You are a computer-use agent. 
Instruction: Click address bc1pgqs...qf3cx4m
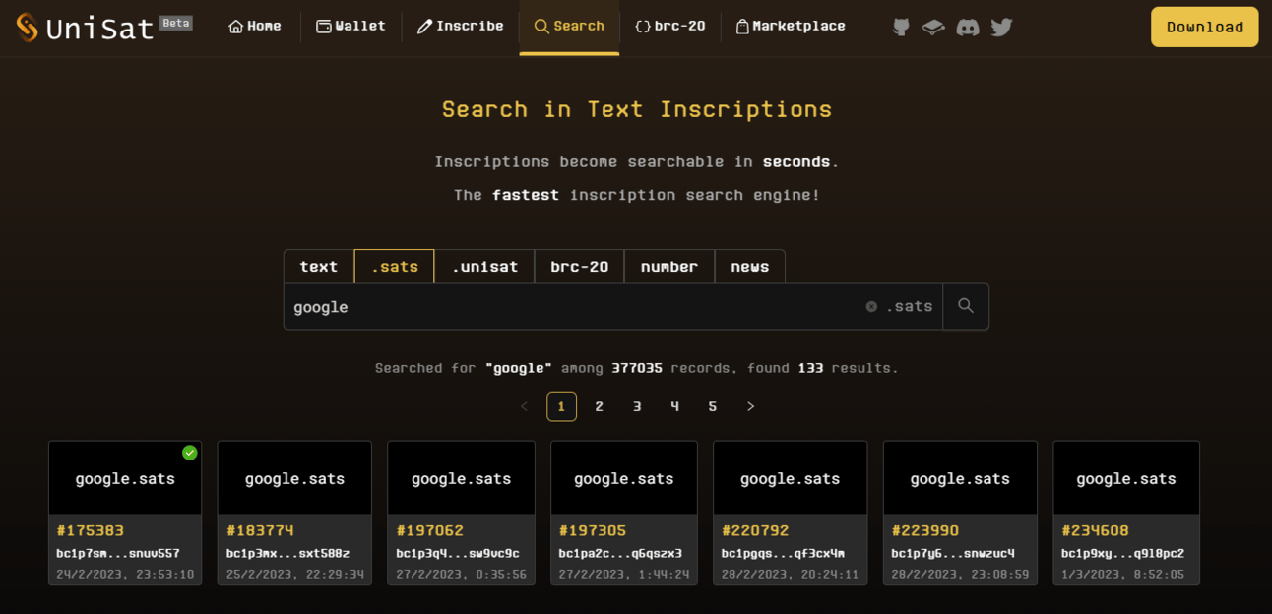pyautogui.click(x=783, y=554)
